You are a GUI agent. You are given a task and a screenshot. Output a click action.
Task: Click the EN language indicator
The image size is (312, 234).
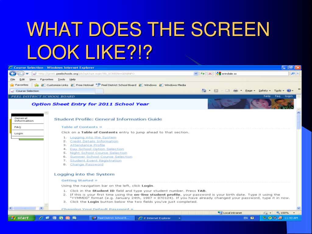[x=246, y=218]
